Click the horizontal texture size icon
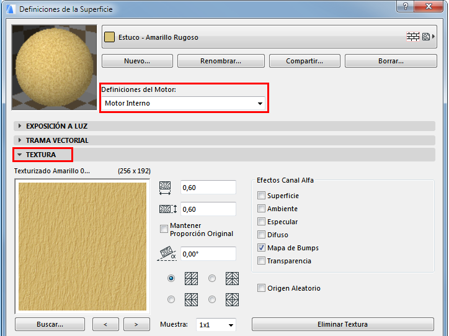 (165, 188)
